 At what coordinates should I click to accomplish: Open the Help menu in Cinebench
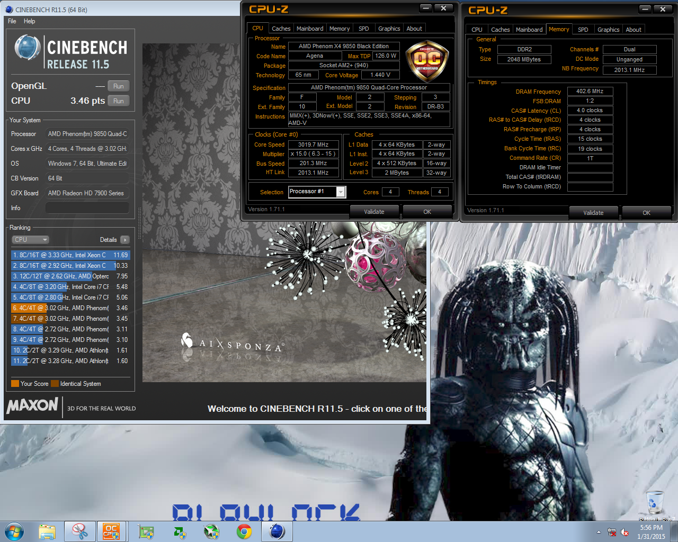tap(30, 21)
